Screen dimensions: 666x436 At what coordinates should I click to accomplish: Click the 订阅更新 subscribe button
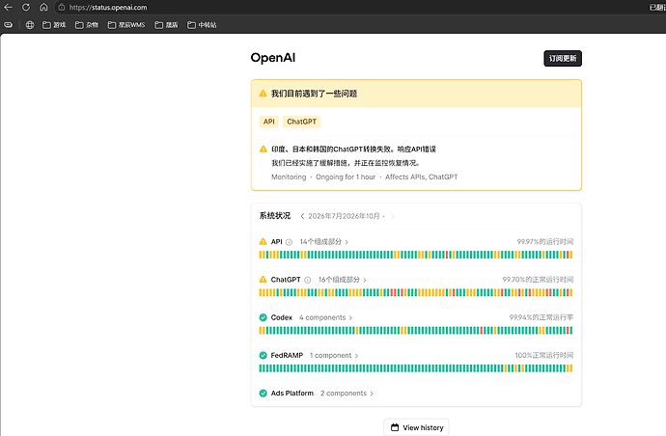click(563, 59)
